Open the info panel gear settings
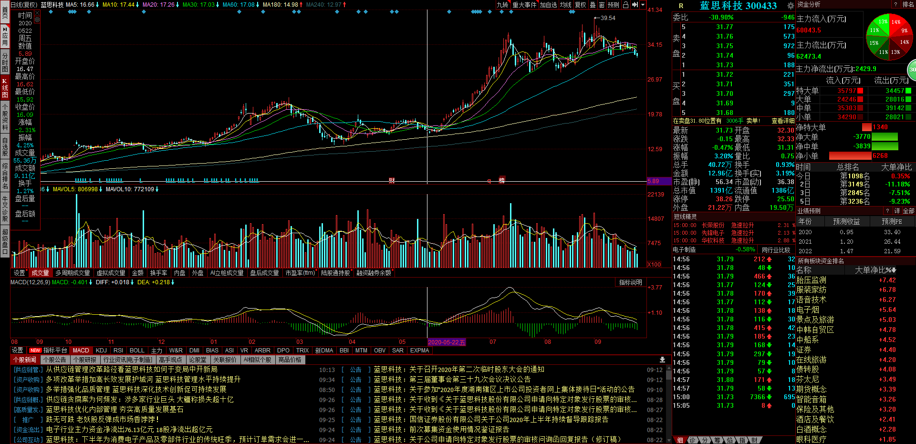The height and width of the screenshot is (444, 916). 37,21
